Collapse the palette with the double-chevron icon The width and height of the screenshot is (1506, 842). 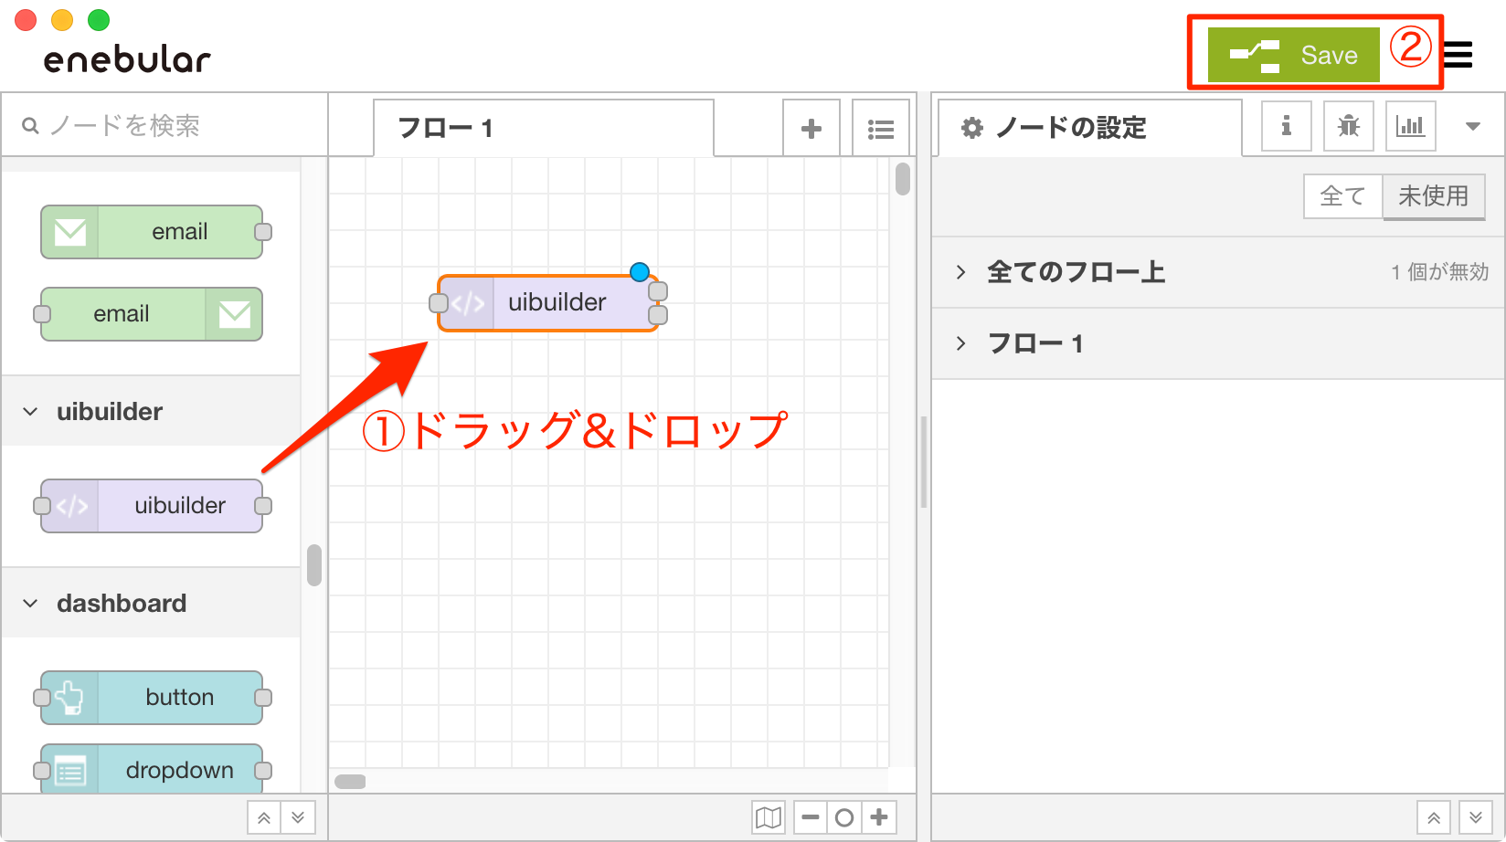tap(264, 817)
